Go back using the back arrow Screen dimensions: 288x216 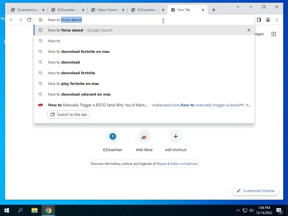tap(11, 20)
